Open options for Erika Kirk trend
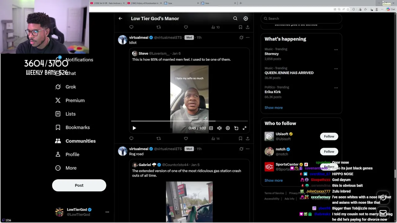Screen dimensions: 397x223 coord(336,88)
